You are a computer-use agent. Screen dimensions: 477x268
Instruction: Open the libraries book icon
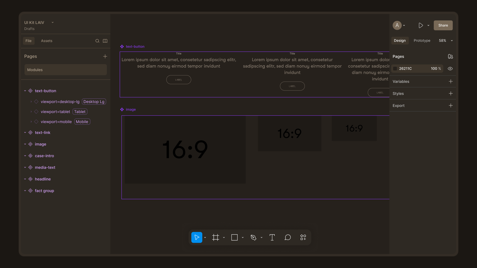click(105, 41)
